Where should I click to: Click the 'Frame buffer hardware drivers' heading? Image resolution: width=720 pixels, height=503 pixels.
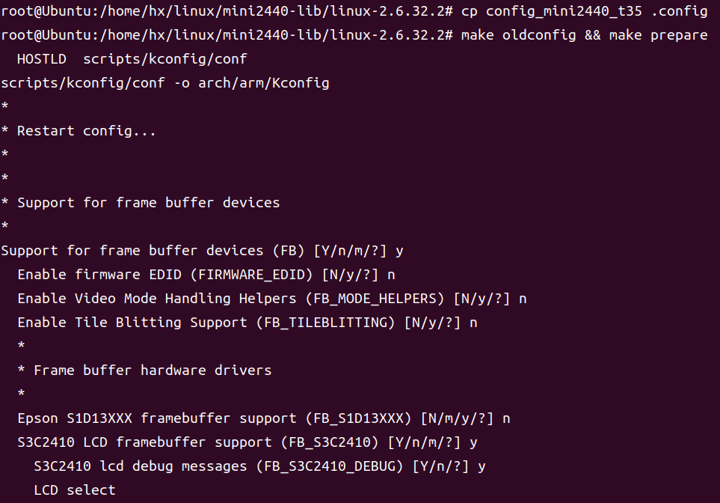[153, 371]
